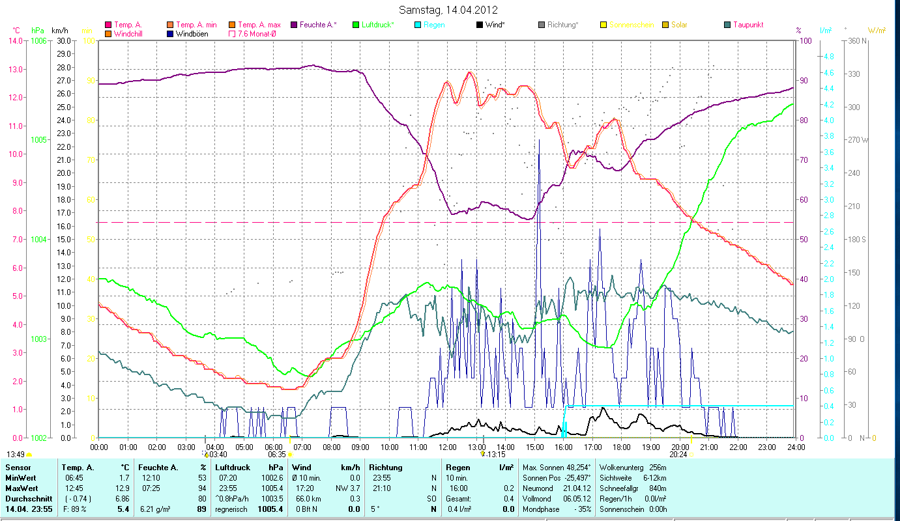Click the sunrise sun icon at 06:35
This screenshot has height=521, width=900.
click(289, 455)
